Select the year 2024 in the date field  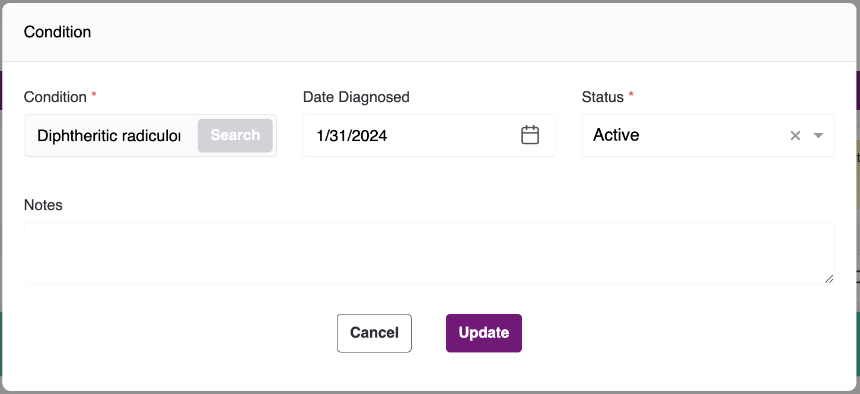(371, 136)
